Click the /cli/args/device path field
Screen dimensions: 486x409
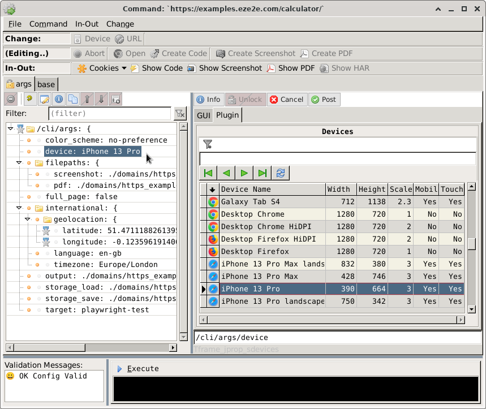click(338, 337)
